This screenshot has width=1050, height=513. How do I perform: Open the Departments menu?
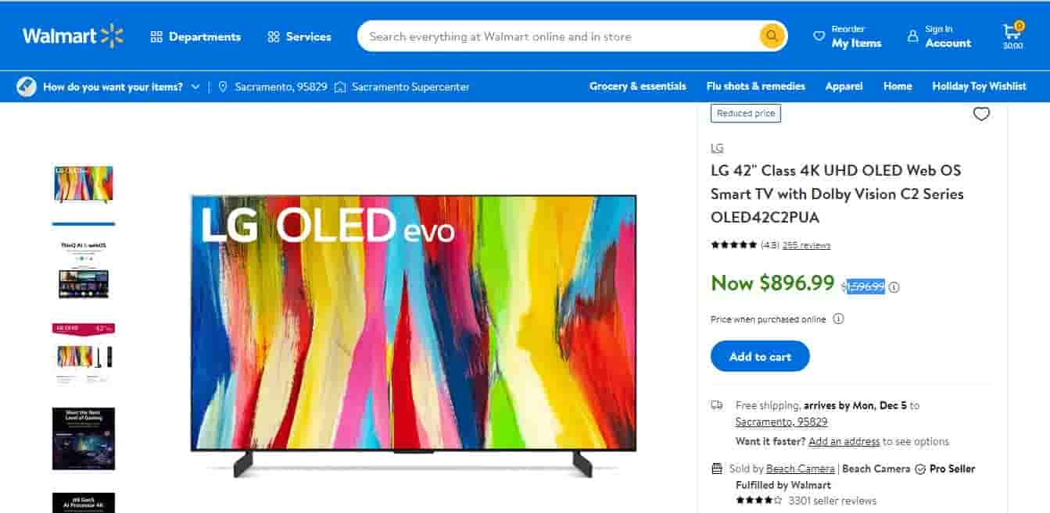click(195, 37)
